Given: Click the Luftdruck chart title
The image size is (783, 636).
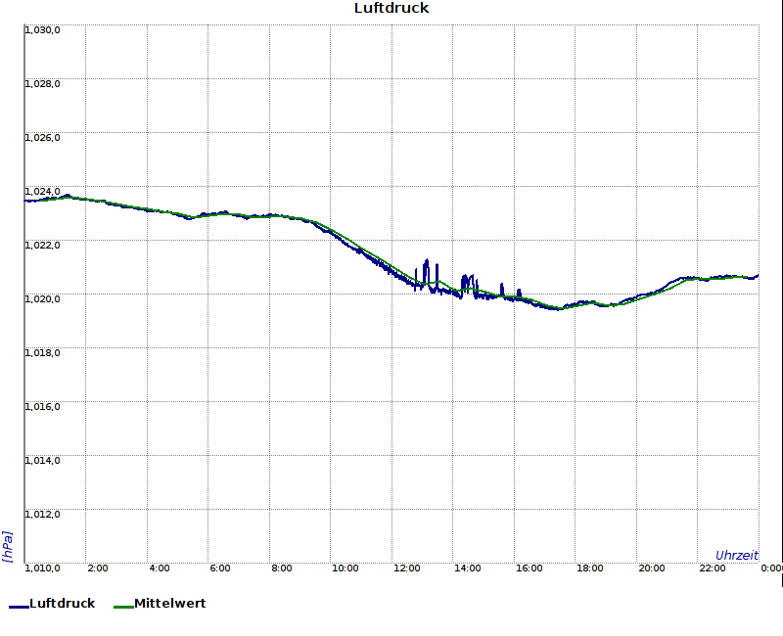Looking at the screenshot, I should coord(391,8).
